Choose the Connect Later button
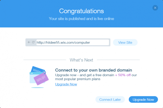The height and width of the screenshot is (108, 163). (110, 100)
